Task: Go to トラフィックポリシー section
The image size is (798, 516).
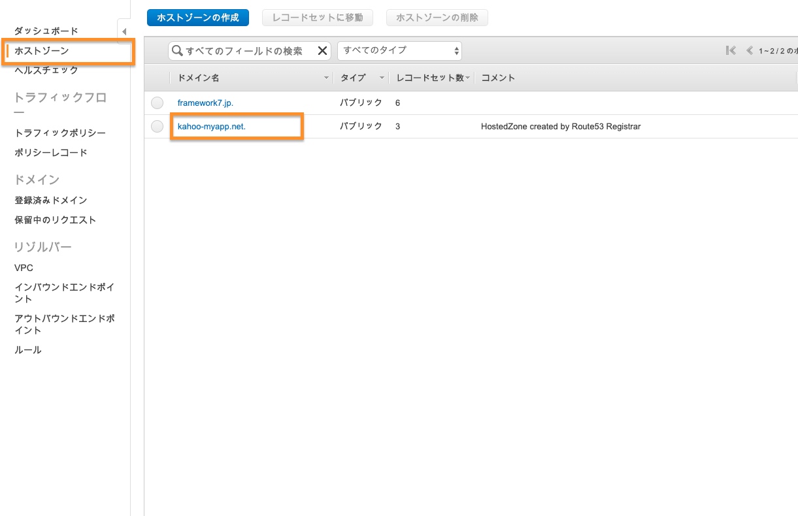Action: click(x=60, y=133)
